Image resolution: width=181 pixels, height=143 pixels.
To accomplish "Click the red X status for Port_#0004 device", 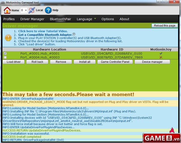I will [x=161, y=57].
